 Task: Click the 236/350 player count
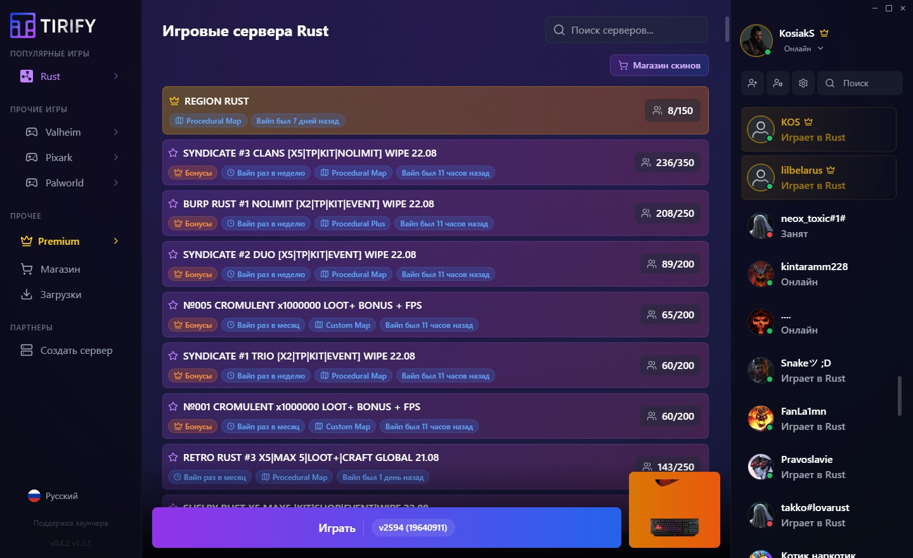tap(668, 162)
